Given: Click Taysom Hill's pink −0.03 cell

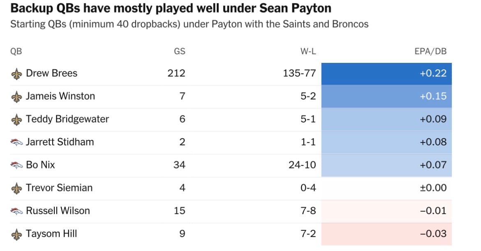Looking at the screenshot, I should [x=386, y=234].
